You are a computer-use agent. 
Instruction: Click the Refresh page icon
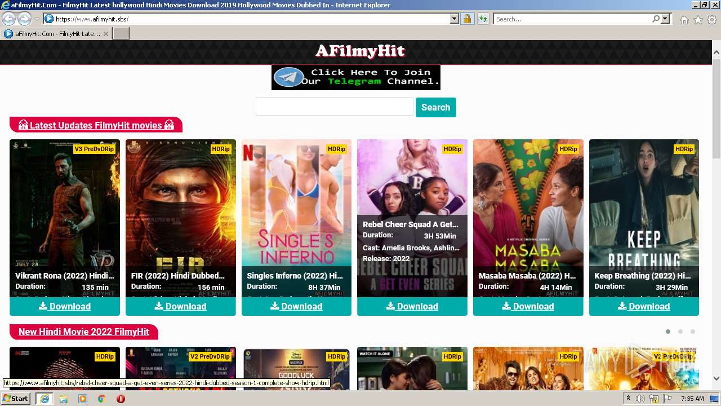pyautogui.click(x=483, y=19)
